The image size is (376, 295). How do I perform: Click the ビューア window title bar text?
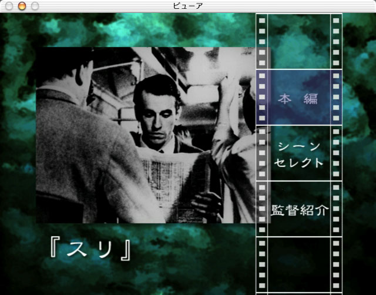[x=188, y=6]
